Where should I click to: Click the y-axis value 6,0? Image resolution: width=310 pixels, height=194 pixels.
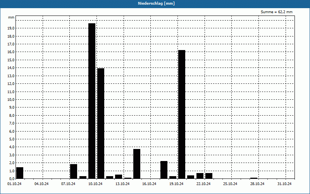coord(12,131)
